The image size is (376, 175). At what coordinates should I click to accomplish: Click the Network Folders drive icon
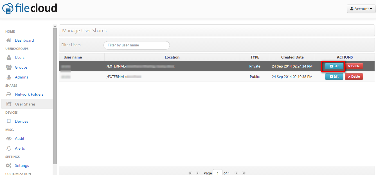(9, 94)
